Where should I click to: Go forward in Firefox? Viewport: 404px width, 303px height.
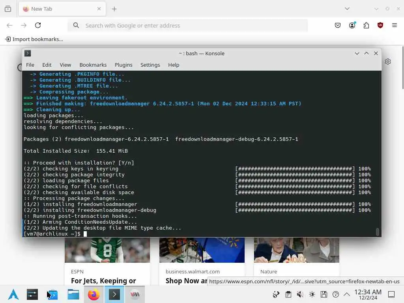(24, 25)
